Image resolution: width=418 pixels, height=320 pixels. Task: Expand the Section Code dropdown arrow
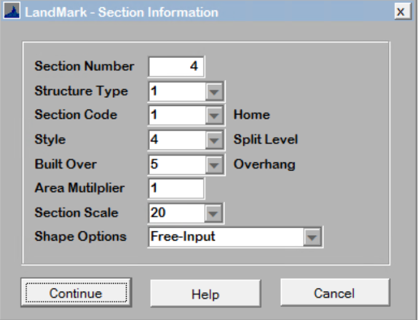[x=214, y=115]
